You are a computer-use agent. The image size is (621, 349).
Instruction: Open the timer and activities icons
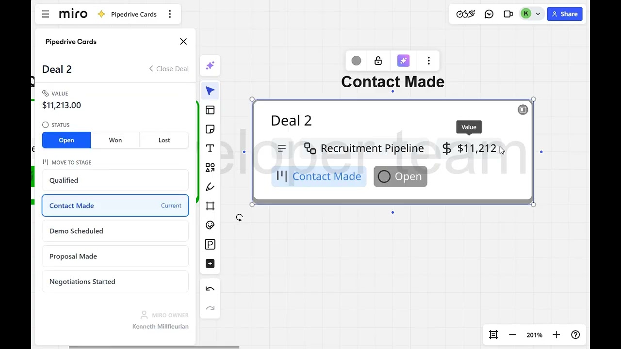coord(466,14)
